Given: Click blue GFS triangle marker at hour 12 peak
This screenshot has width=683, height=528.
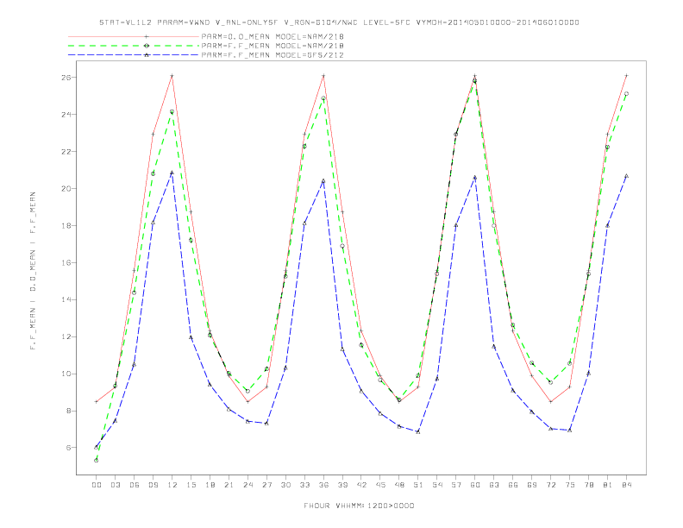Looking at the screenshot, I should pos(172,173).
